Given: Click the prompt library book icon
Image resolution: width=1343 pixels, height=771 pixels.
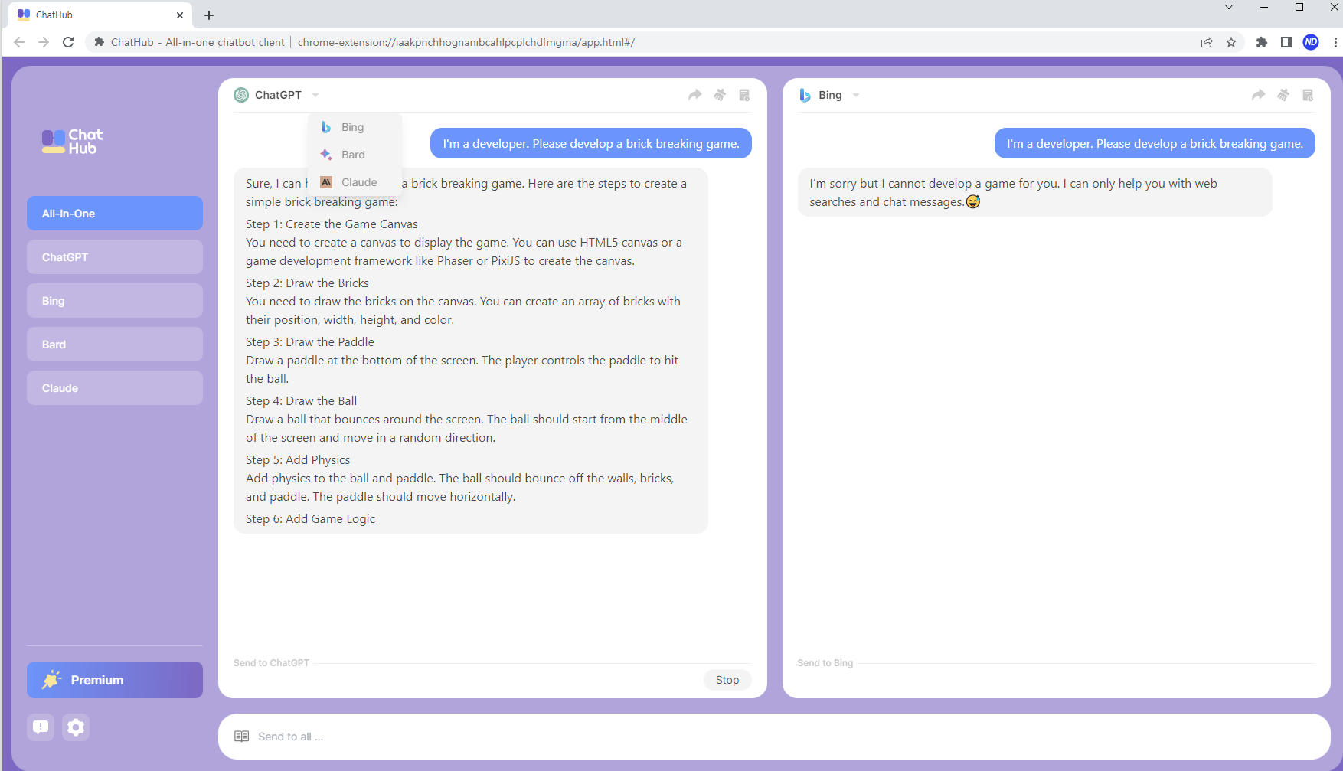Looking at the screenshot, I should [x=242, y=737].
